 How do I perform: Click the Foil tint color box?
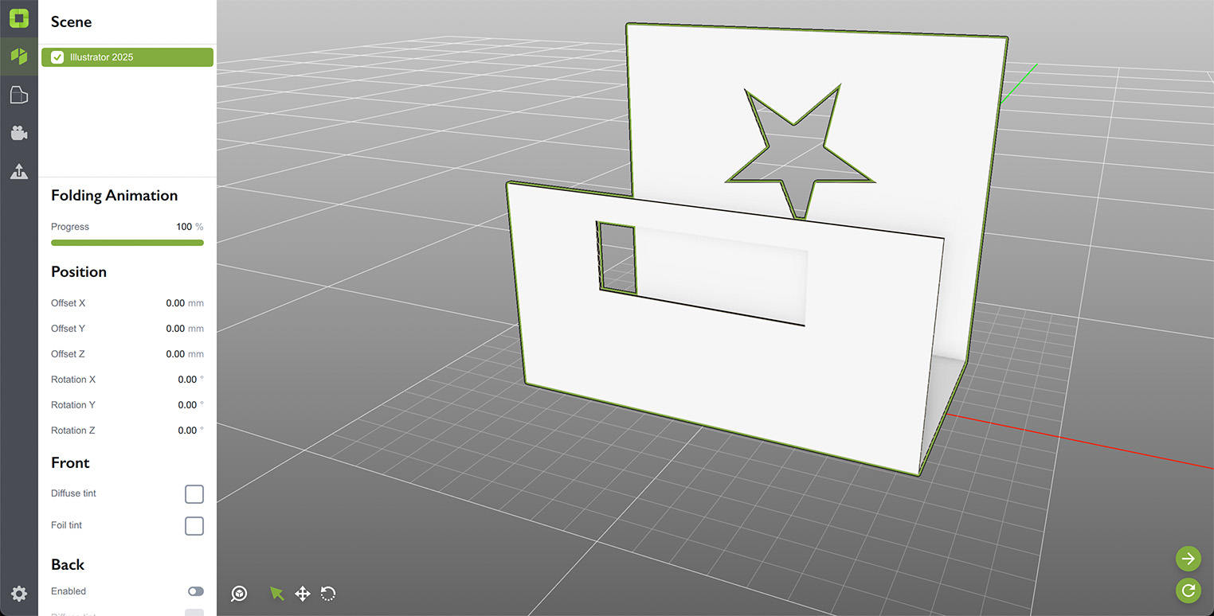click(194, 525)
